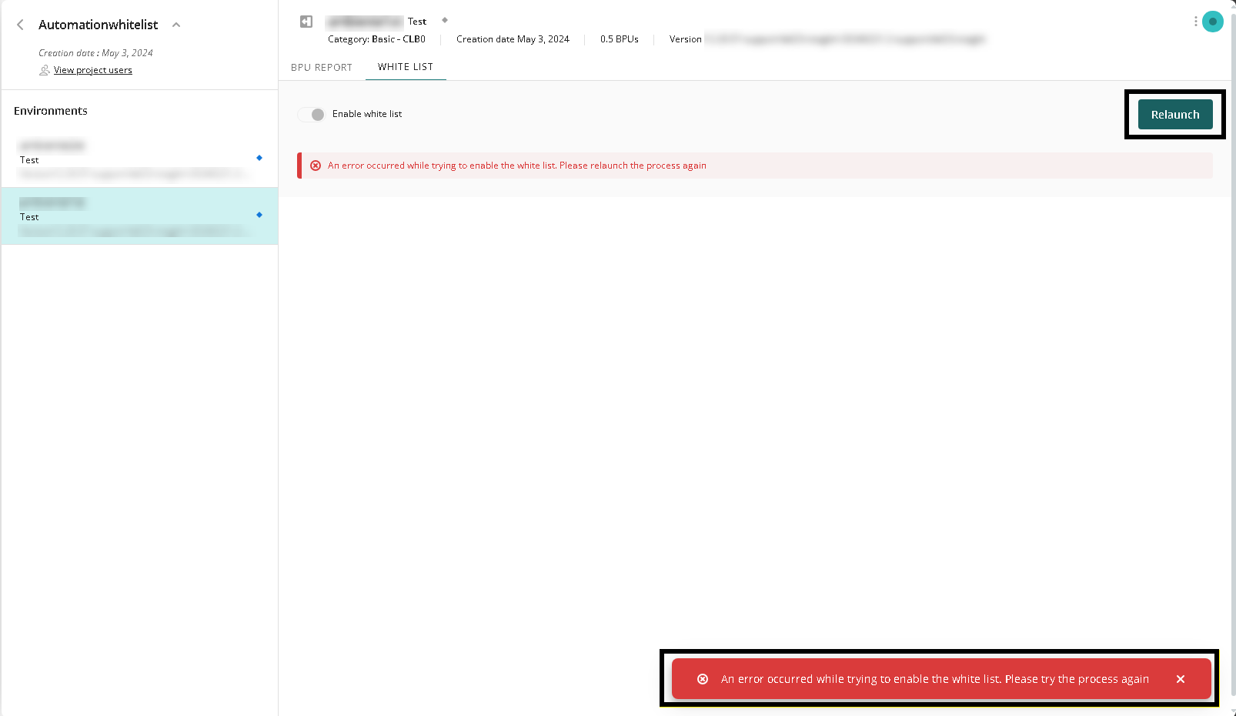Dismiss the red error toast notification

[x=1181, y=679]
